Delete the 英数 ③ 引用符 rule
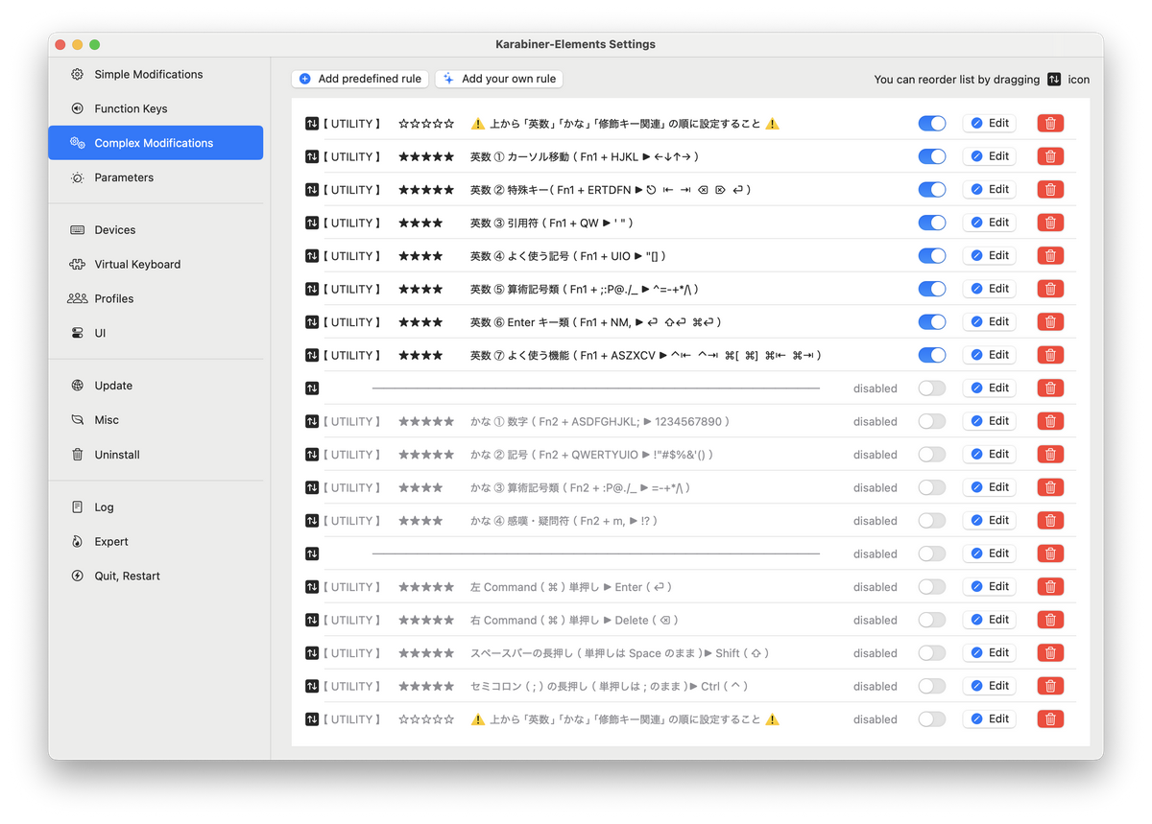This screenshot has width=1152, height=824. pos(1050,223)
